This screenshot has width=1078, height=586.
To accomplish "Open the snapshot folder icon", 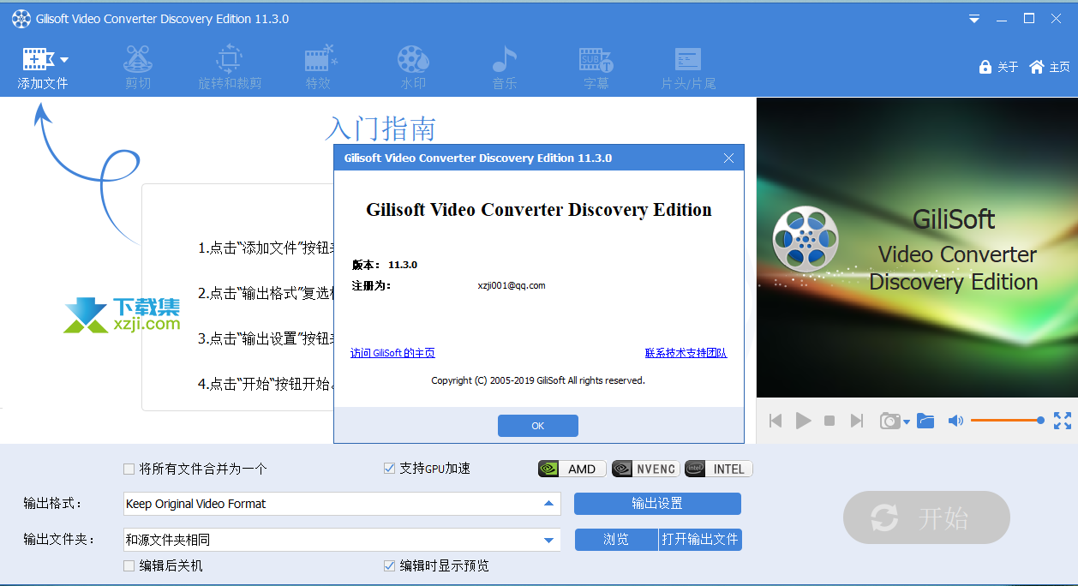I will pyautogui.click(x=925, y=421).
